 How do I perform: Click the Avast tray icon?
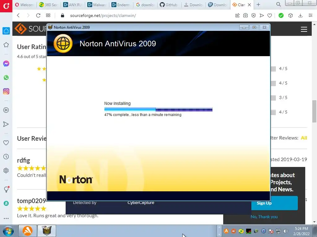point(226,231)
